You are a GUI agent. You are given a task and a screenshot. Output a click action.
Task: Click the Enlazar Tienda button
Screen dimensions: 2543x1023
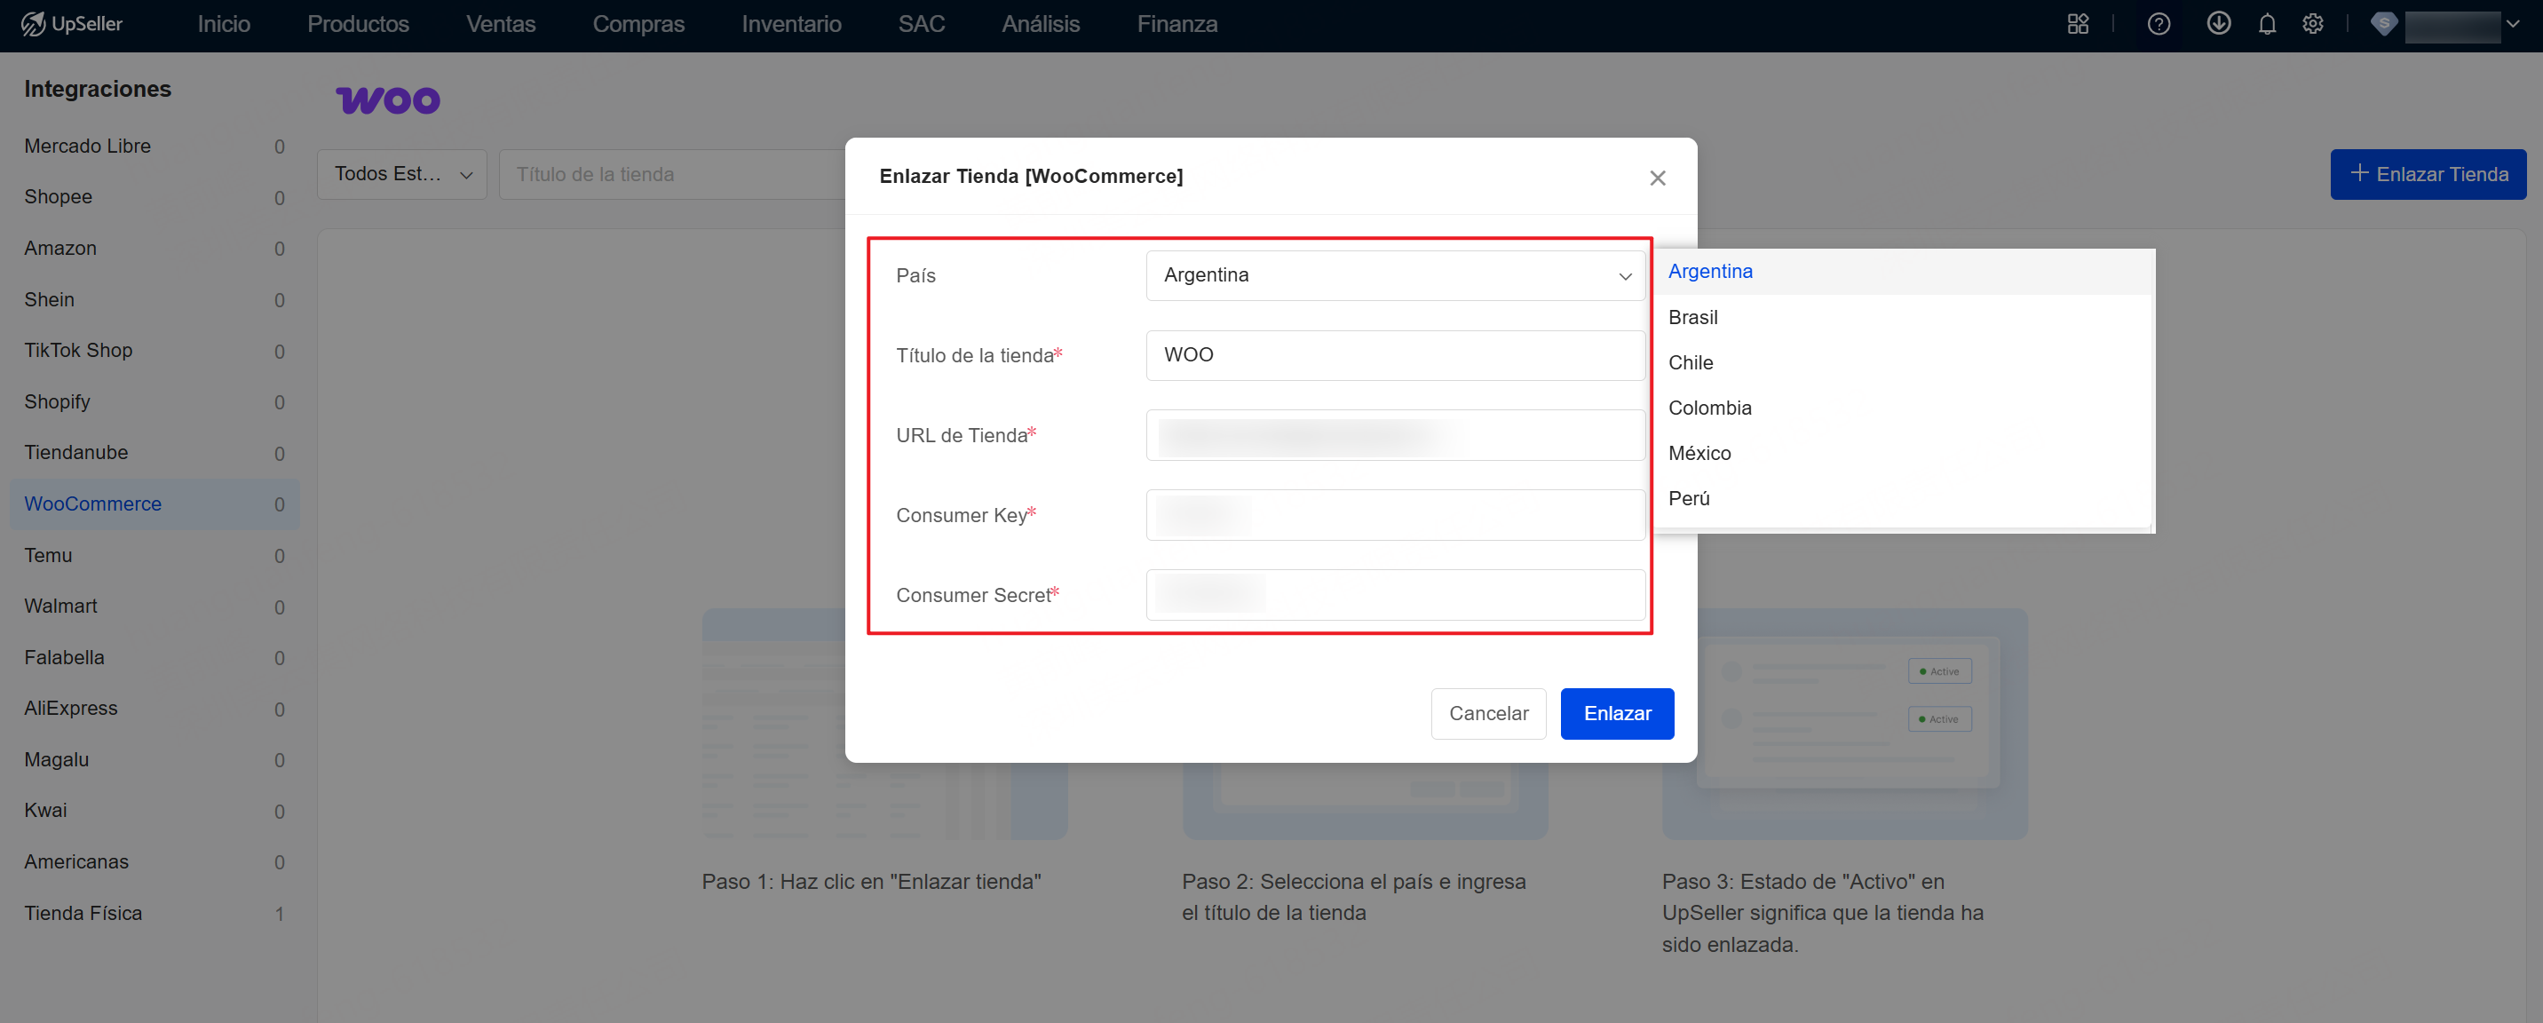click(x=2428, y=174)
